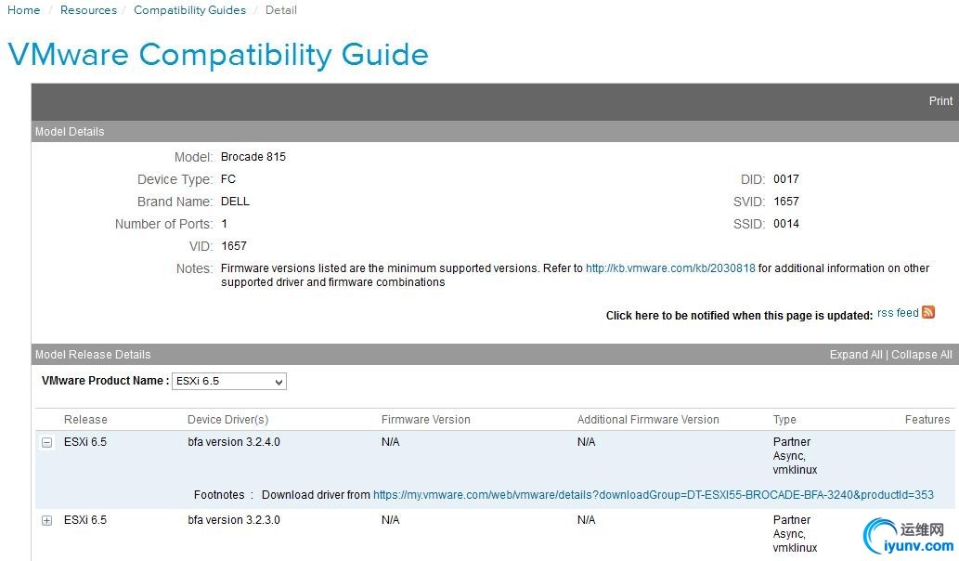This screenshot has width=959, height=561.
Task: Open the Brocade BFA driver download link
Action: [654, 494]
